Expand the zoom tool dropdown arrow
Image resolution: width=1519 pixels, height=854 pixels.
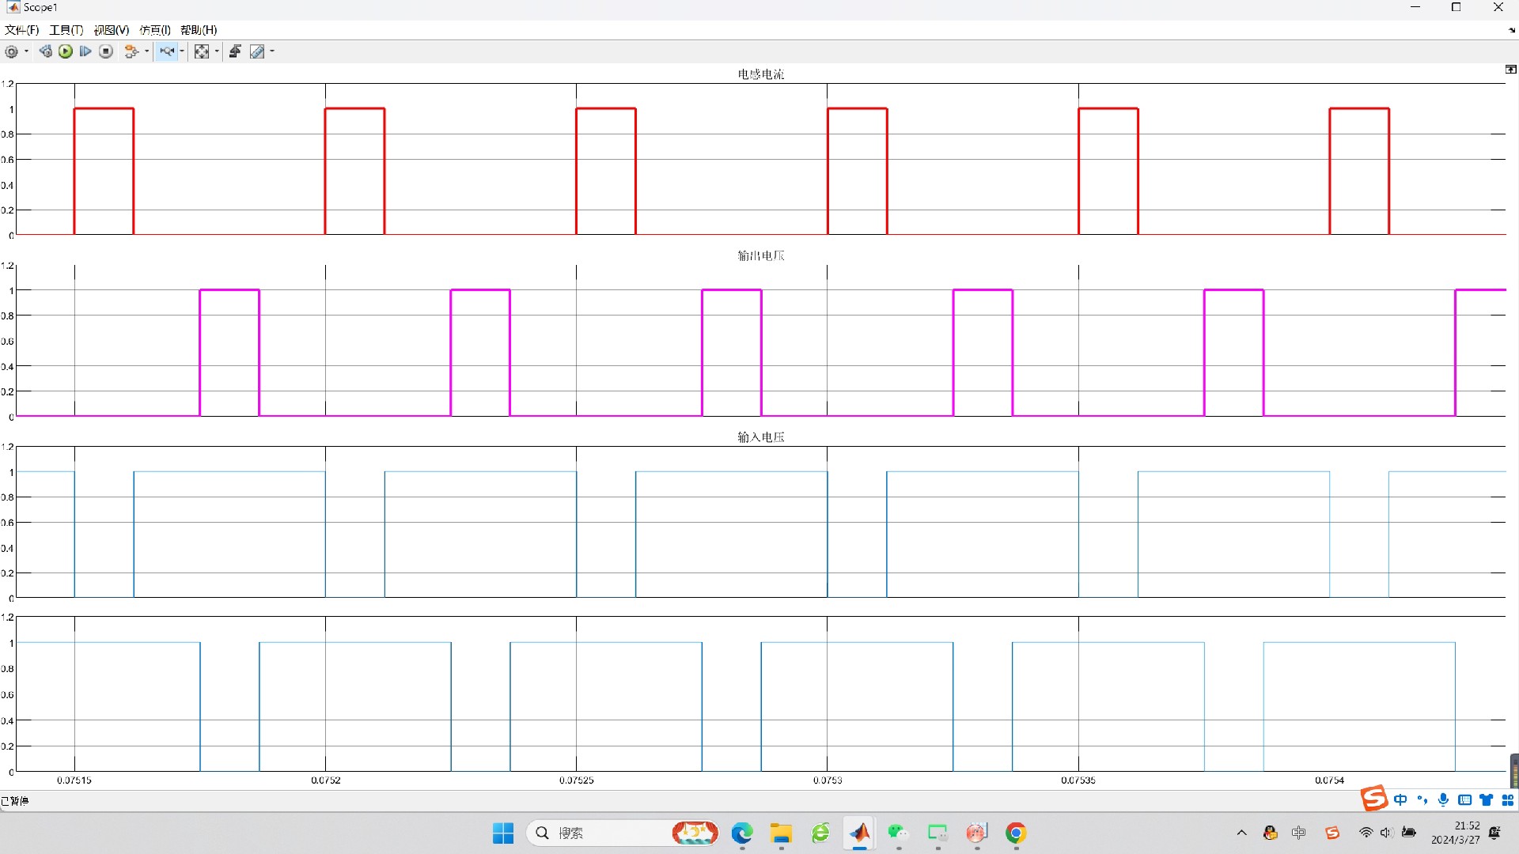pos(183,51)
